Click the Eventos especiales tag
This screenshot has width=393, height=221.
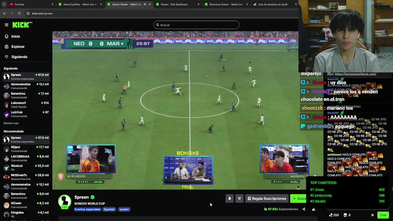(88, 209)
